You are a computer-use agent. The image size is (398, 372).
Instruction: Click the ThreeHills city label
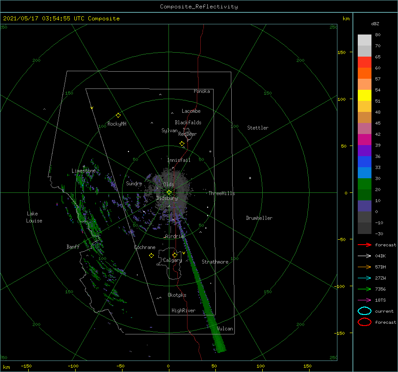tap(222, 193)
